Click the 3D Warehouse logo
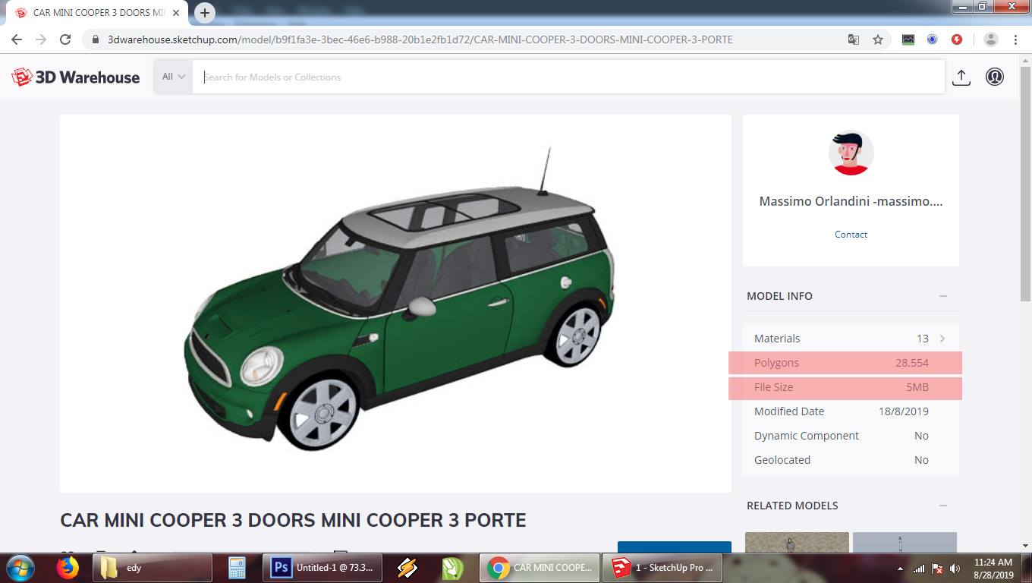Viewport: 1032px width, 583px height. point(76,77)
